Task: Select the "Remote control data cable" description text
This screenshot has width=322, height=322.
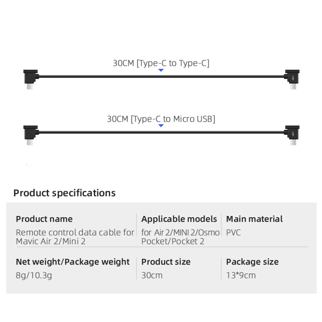Action: coord(75,232)
